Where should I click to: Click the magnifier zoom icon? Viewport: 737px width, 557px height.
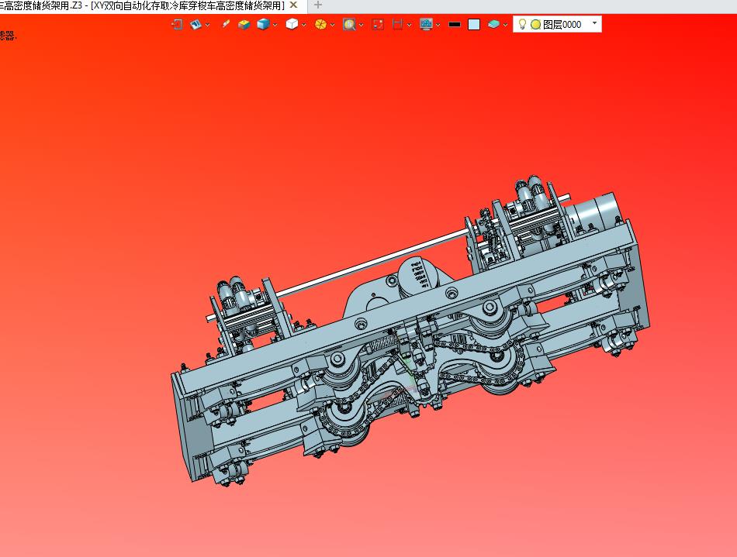(x=349, y=24)
